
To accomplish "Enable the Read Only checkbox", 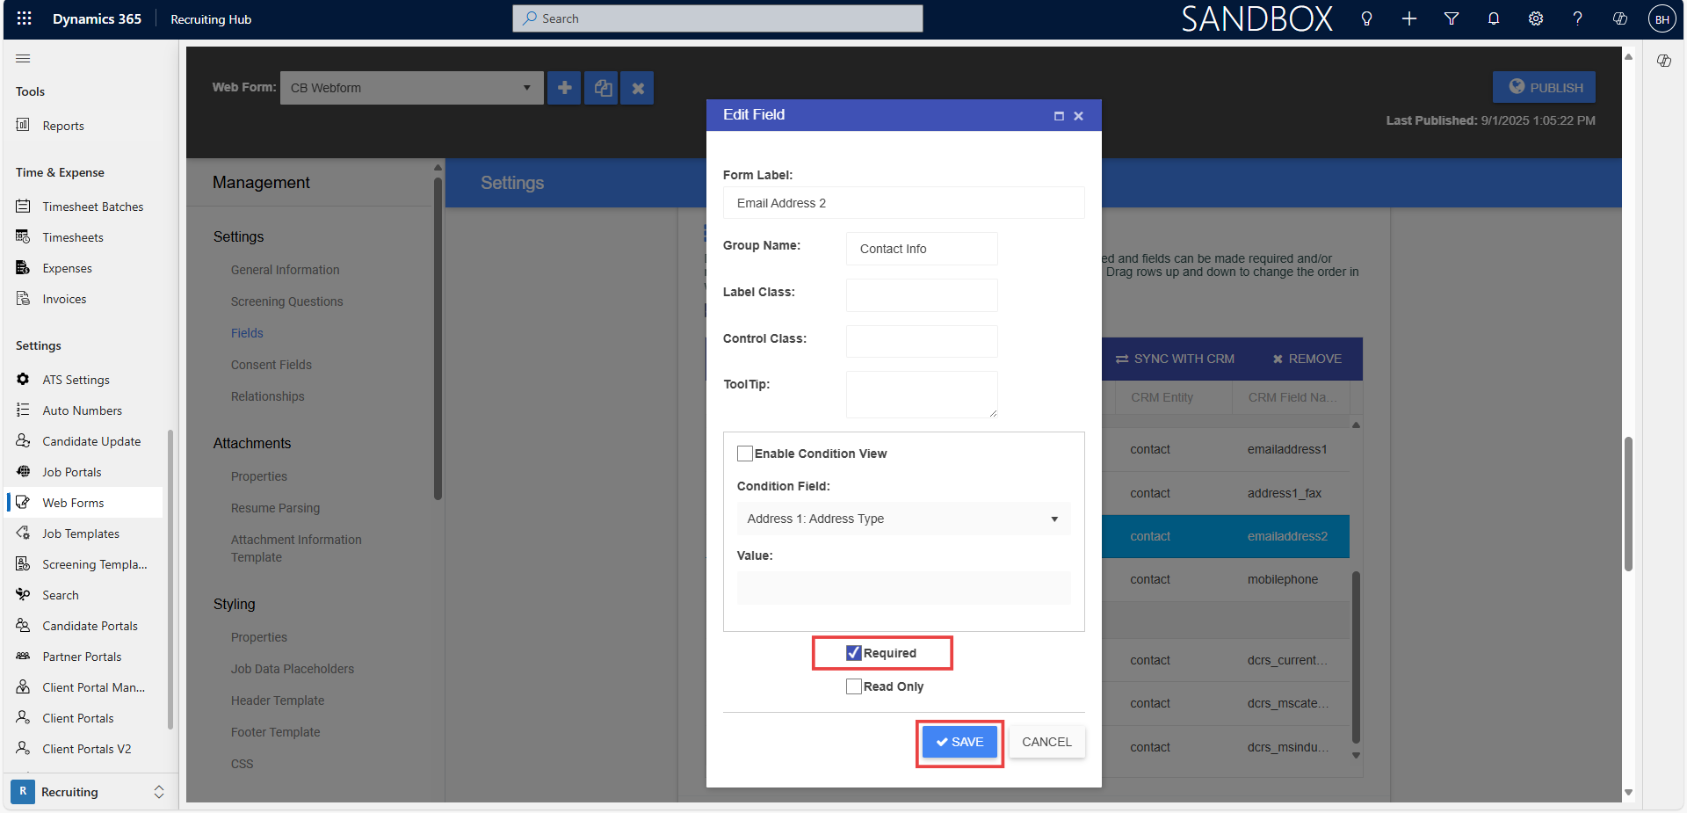I will click(x=853, y=686).
